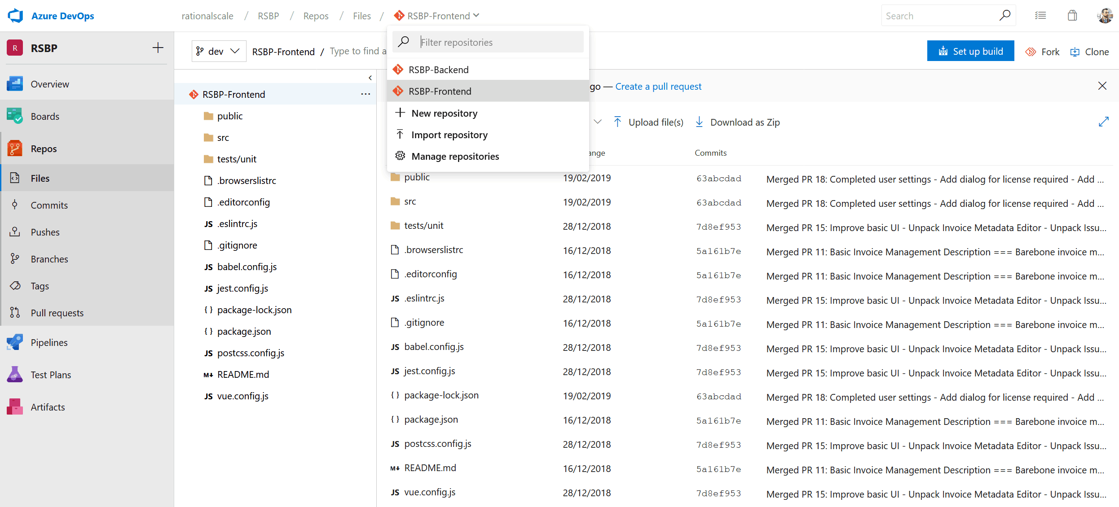Open src folder in contents table
The height and width of the screenshot is (507, 1119).
(x=410, y=201)
